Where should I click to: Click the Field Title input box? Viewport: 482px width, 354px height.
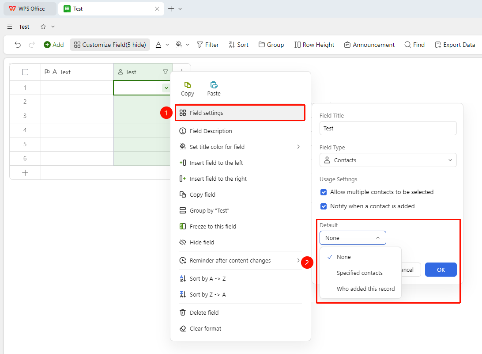tap(388, 128)
